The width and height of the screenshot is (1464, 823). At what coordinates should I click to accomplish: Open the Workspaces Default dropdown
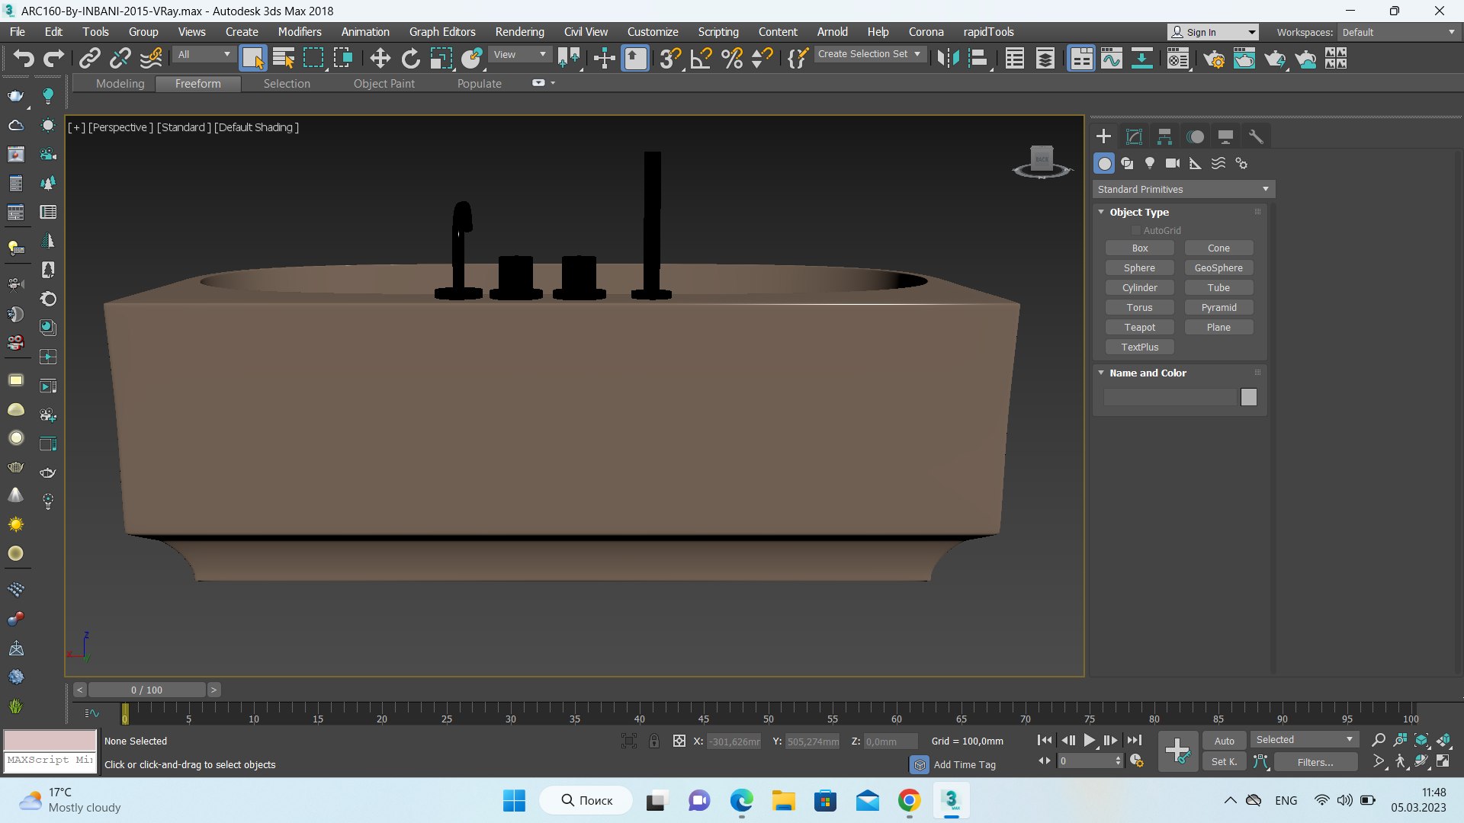(1399, 32)
